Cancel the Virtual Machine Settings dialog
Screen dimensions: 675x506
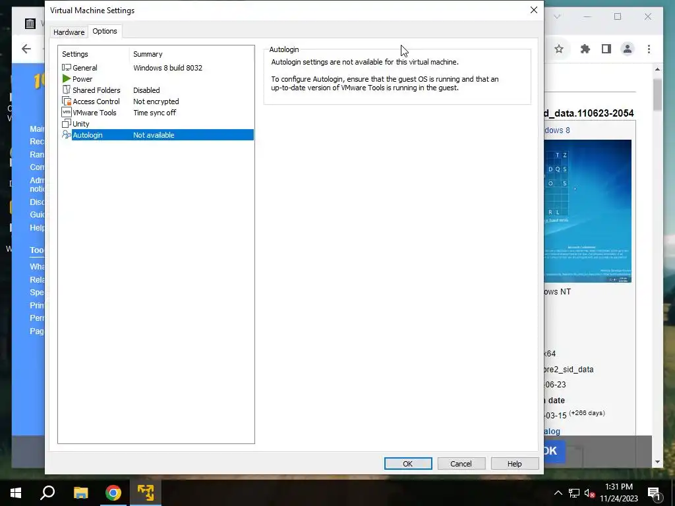pyautogui.click(x=461, y=463)
